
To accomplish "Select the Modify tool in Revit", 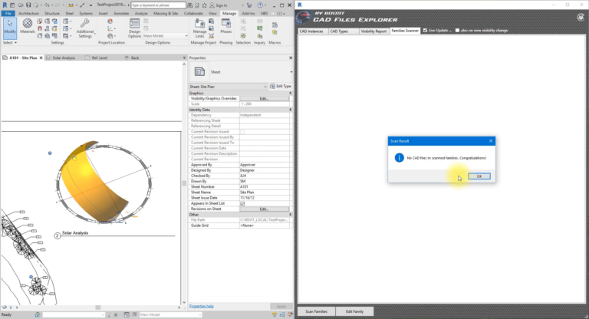I will (10, 28).
